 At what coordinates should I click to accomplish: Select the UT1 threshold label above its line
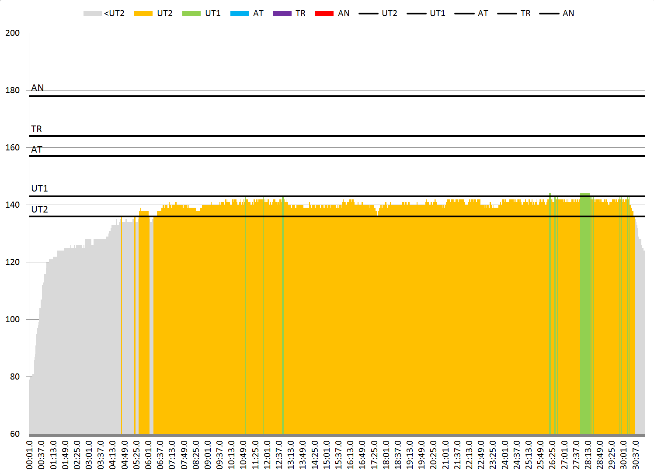click(x=39, y=188)
